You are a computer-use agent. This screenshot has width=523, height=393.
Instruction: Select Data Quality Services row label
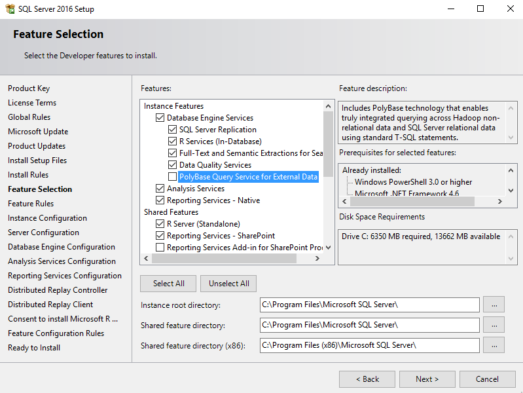tap(215, 165)
